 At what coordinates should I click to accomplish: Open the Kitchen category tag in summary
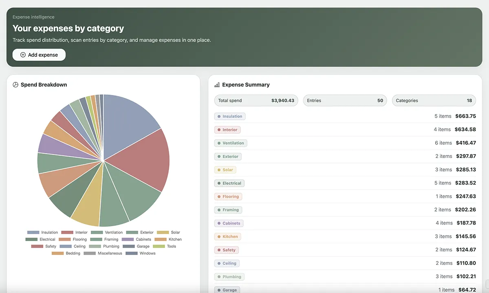(228, 237)
